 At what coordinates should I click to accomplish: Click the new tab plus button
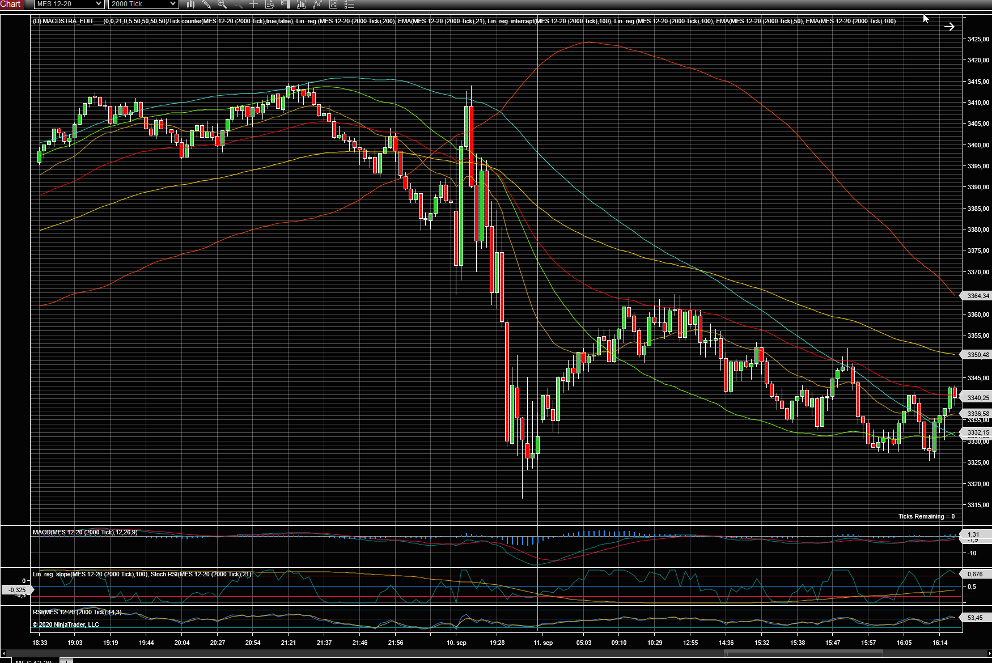tap(66, 660)
